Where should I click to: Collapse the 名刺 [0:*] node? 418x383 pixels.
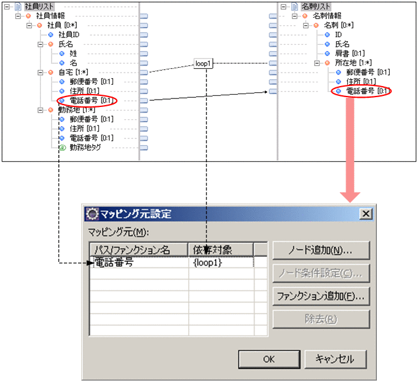point(306,25)
